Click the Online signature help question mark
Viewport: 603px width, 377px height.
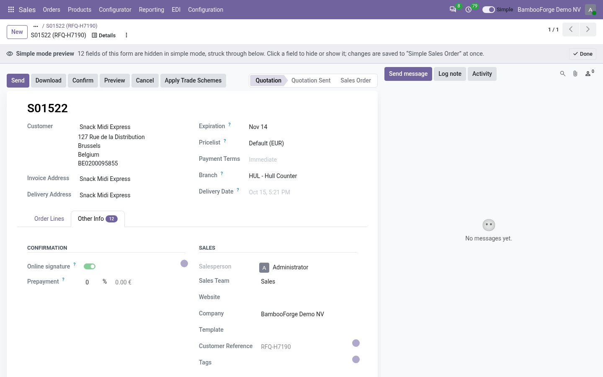[x=75, y=264]
